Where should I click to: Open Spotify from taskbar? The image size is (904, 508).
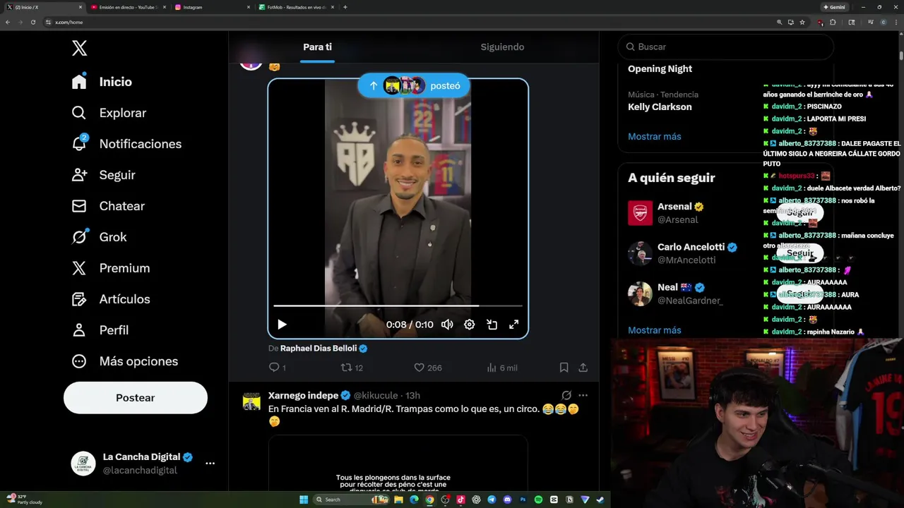[538, 500]
